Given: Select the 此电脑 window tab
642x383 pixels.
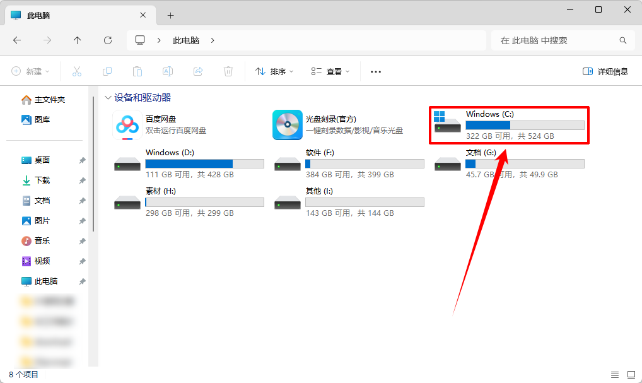Looking at the screenshot, I should pos(81,16).
